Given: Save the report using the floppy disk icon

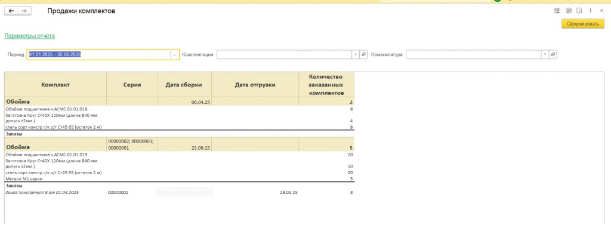Looking at the screenshot, I should pos(557,11).
